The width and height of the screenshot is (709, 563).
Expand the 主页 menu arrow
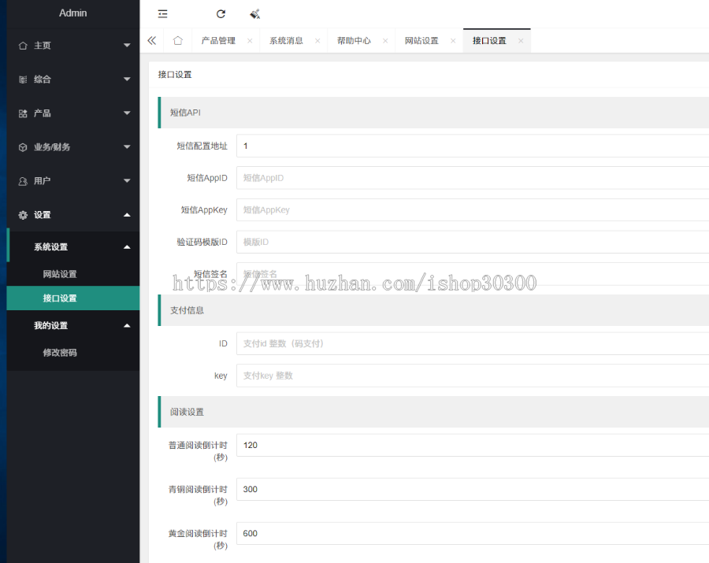pos(127,45)
